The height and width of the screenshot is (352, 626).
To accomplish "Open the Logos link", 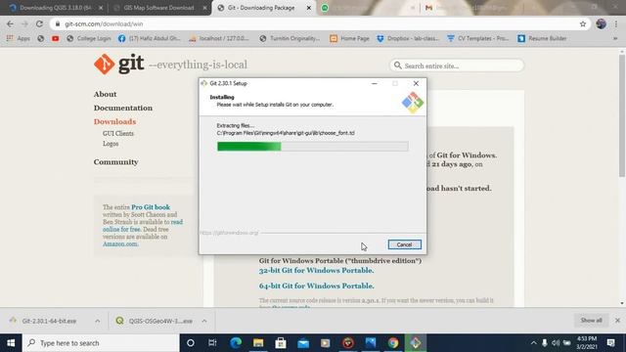I will click(x=111, y=144).
